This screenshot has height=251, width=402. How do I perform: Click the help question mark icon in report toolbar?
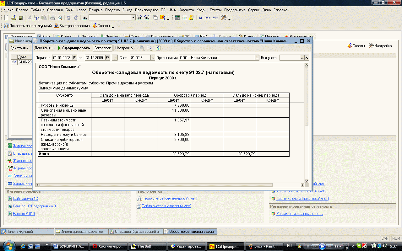pos(158,48)
